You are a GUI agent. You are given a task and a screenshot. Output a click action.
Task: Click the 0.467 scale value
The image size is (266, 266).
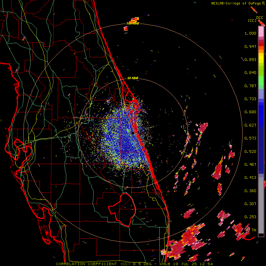pyautogui.click(x=250, y=165)
